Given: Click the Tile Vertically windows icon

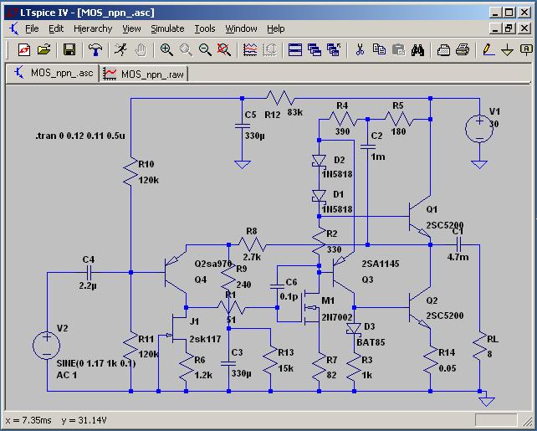Looking at the screenshot, I should [315, 50].
